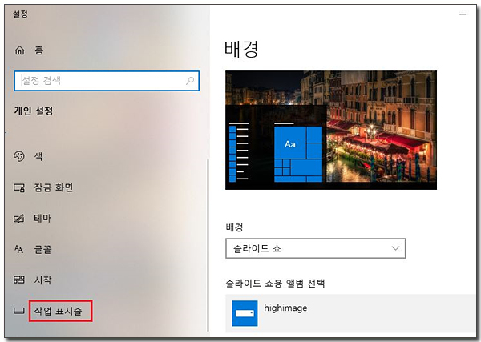Image resolution: width=481 pixels, height=342 pixels.
Task: Minimize the settings window
Action: (x=463, y=14)
